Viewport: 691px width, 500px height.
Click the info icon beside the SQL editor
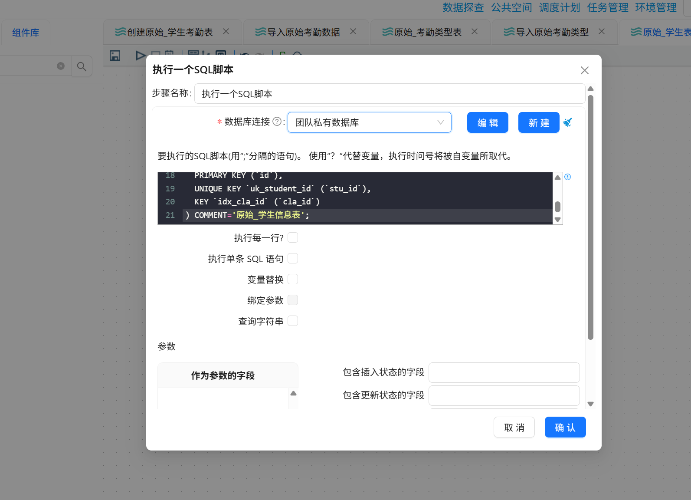tap(568, 177)
